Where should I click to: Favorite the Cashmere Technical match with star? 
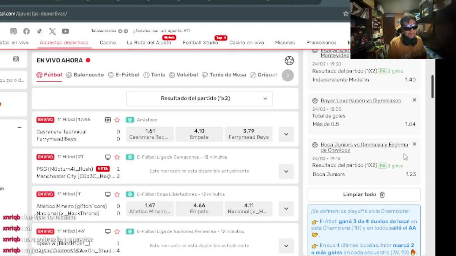coord(117,120)
